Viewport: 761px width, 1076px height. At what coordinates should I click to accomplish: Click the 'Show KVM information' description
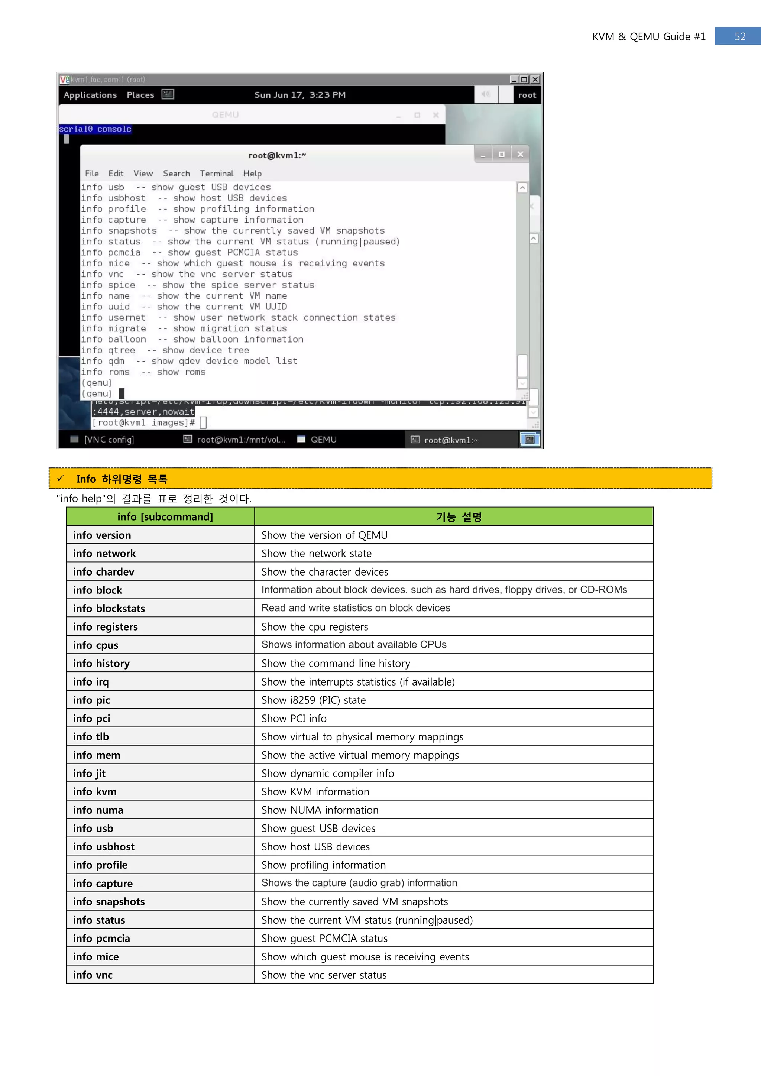pos(315,791)
